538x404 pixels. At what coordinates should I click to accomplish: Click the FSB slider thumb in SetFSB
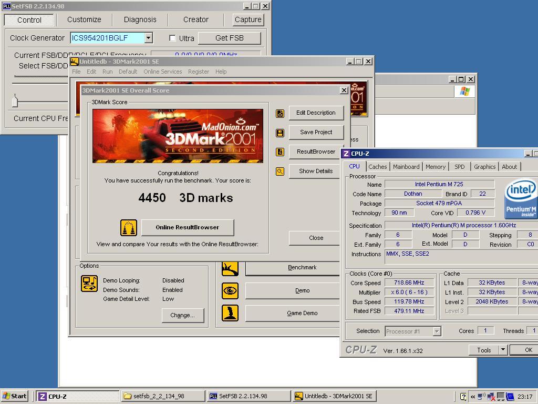click(15, 100)
